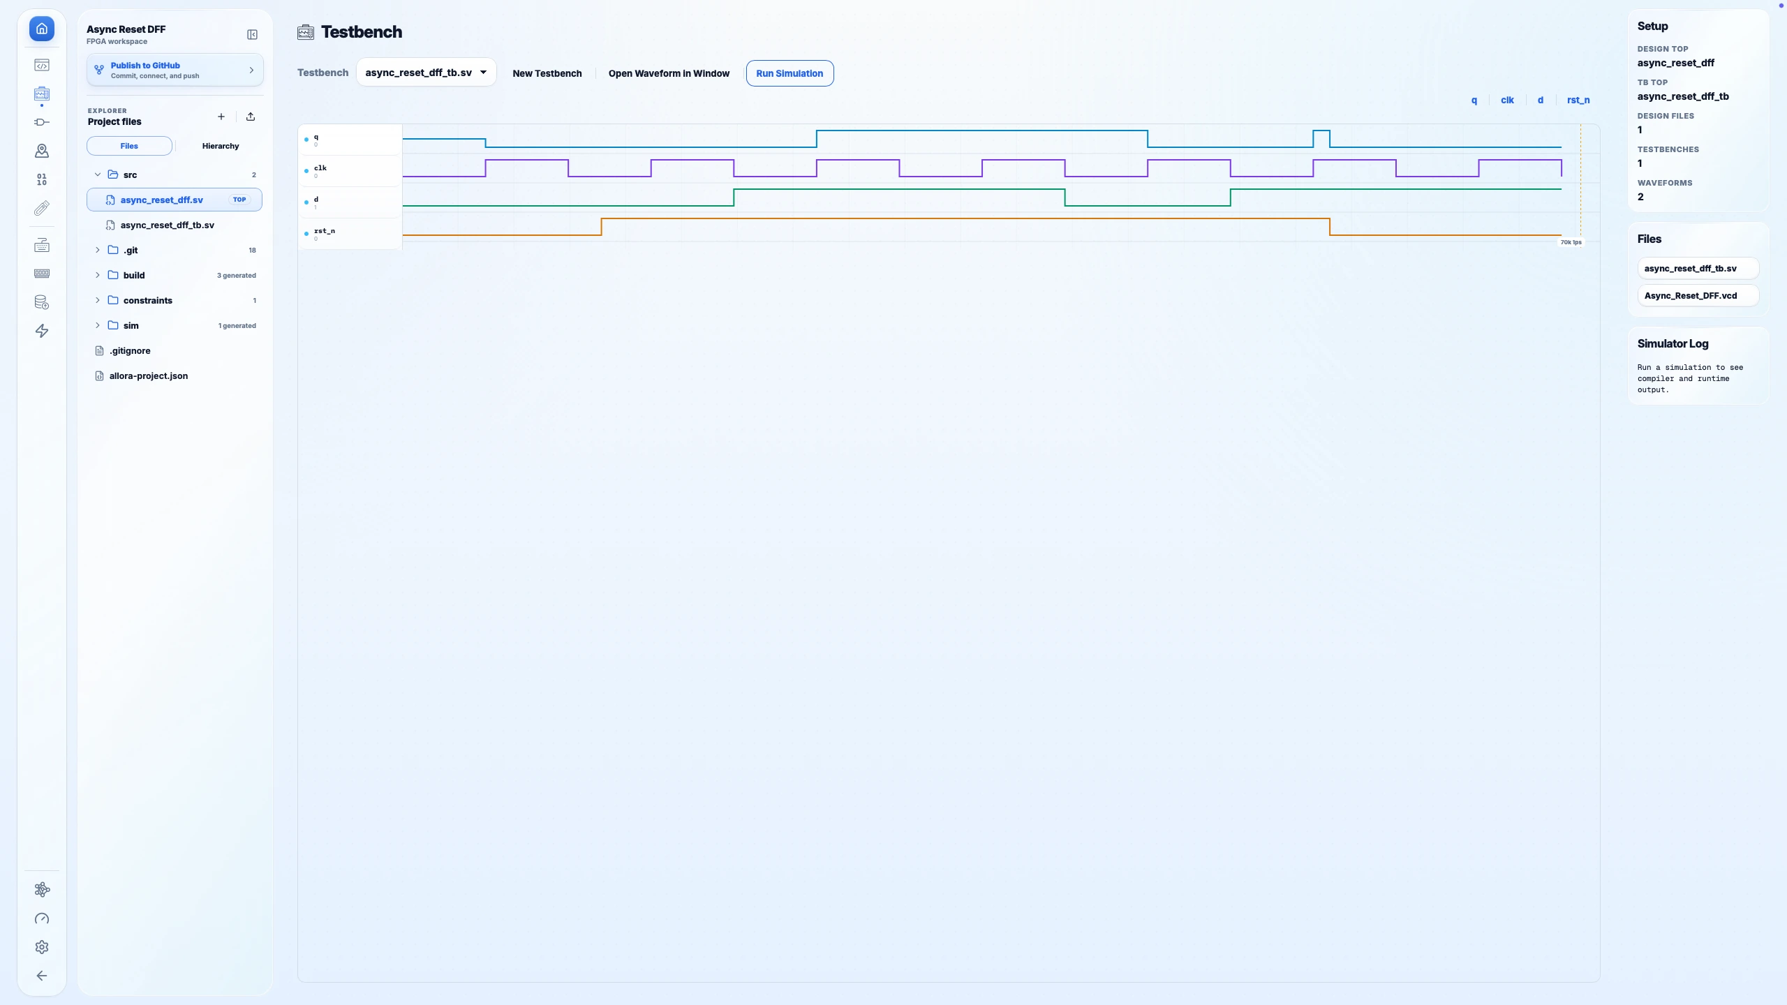
Task: Expand the constraints folder
Action: coord(98,300)
